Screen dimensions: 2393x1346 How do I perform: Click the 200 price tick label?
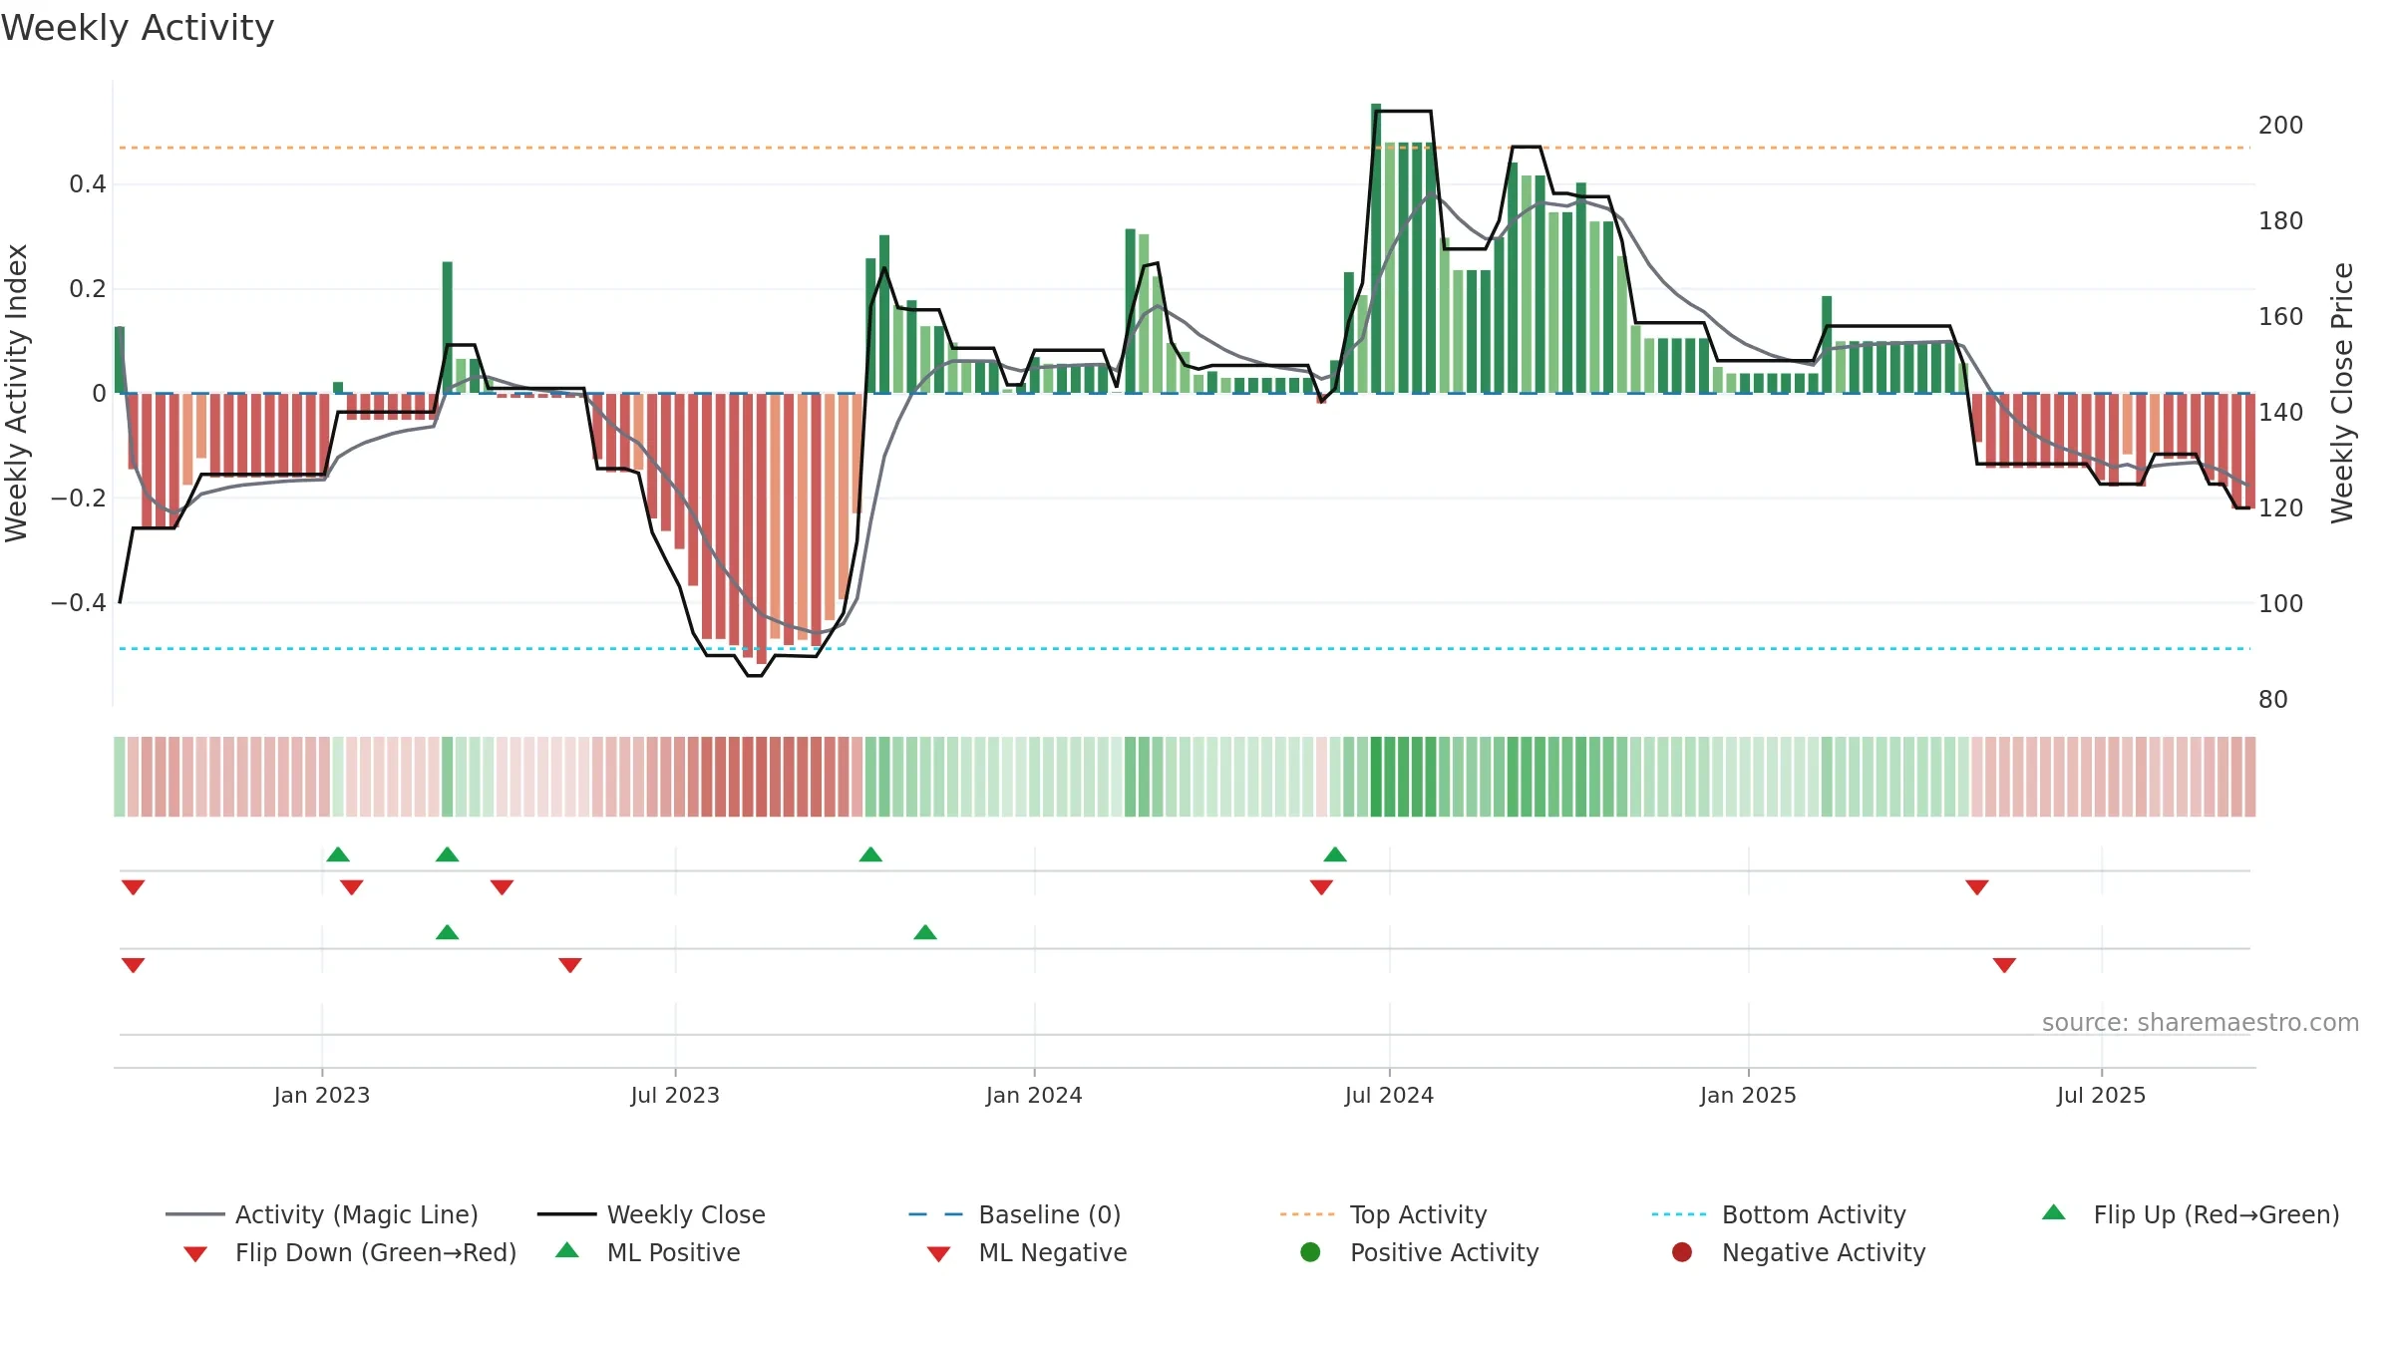[x=2280, y=126]
